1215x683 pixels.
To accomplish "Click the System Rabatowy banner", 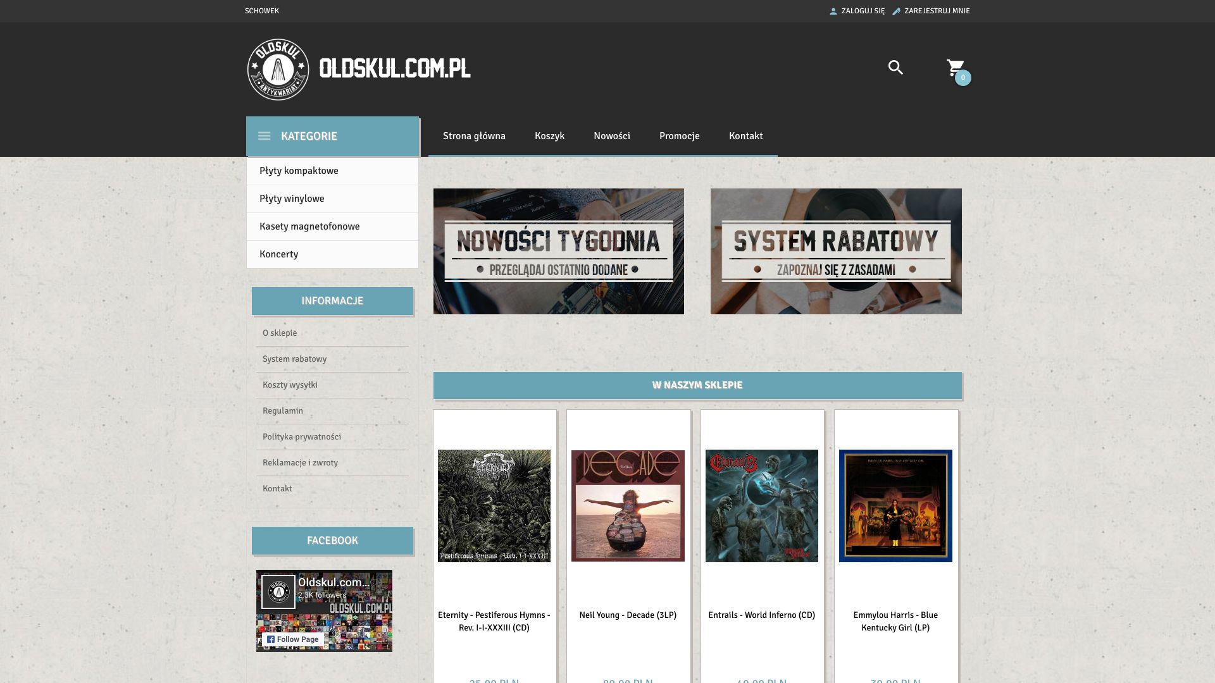I will (x=836, y=251).
